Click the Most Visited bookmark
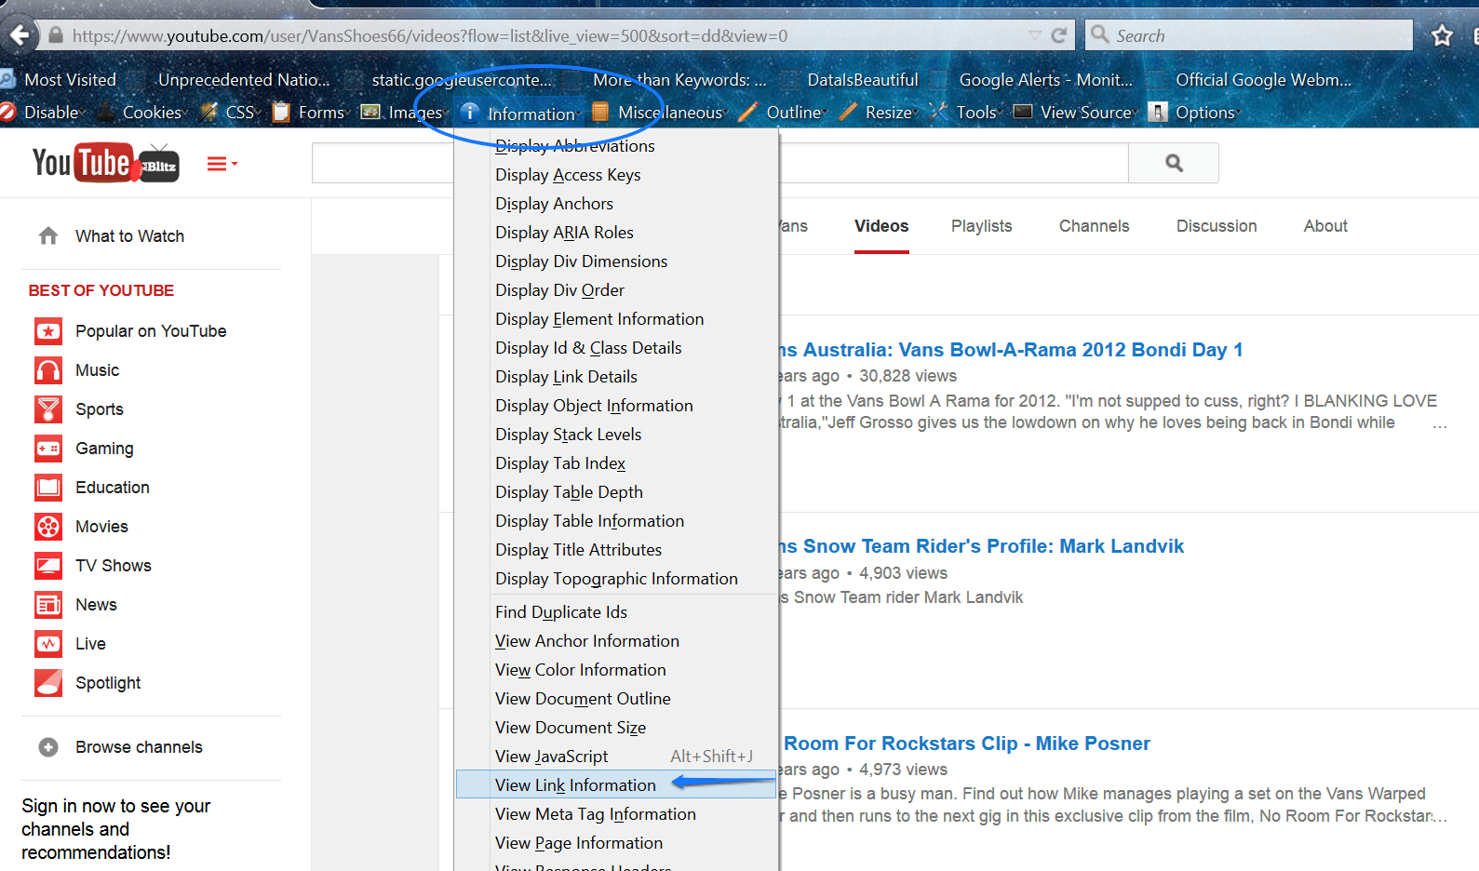1479x871 pixels. (59, 80)
